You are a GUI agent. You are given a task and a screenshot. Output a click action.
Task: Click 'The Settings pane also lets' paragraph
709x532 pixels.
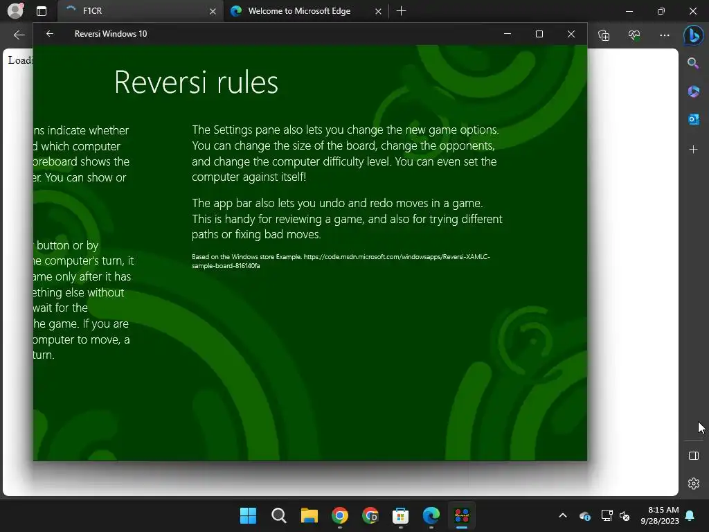(345, 153)
